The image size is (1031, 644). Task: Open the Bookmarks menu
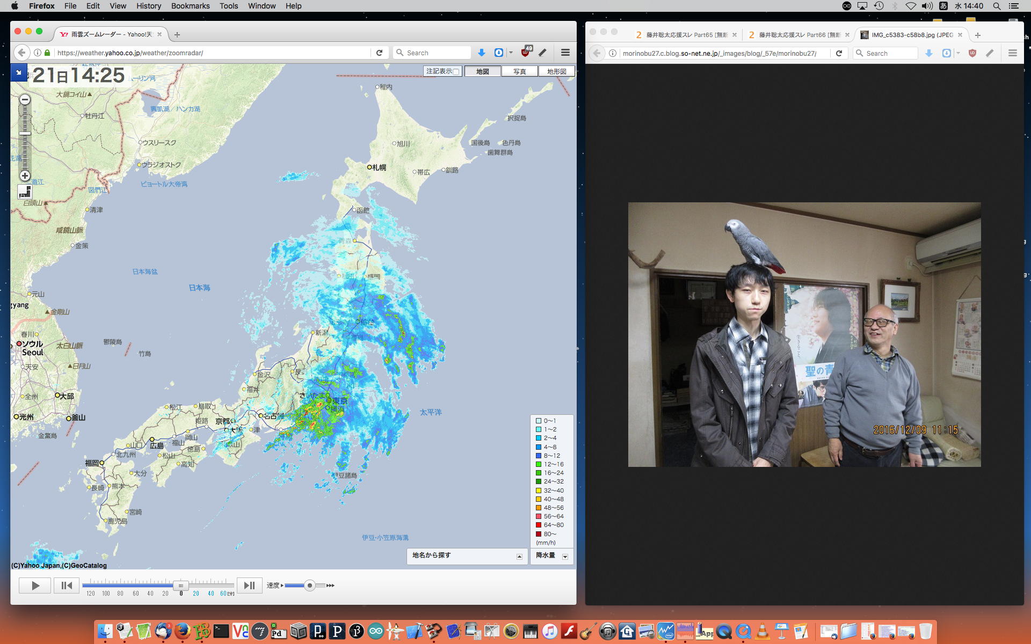(190, 6)
